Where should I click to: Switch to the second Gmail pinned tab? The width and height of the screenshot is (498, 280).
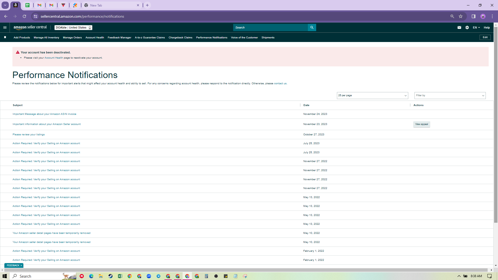tap(51, 5)
